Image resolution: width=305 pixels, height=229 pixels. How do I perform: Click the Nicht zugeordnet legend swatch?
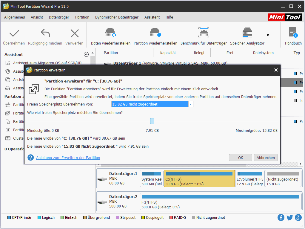click(193, 218)
